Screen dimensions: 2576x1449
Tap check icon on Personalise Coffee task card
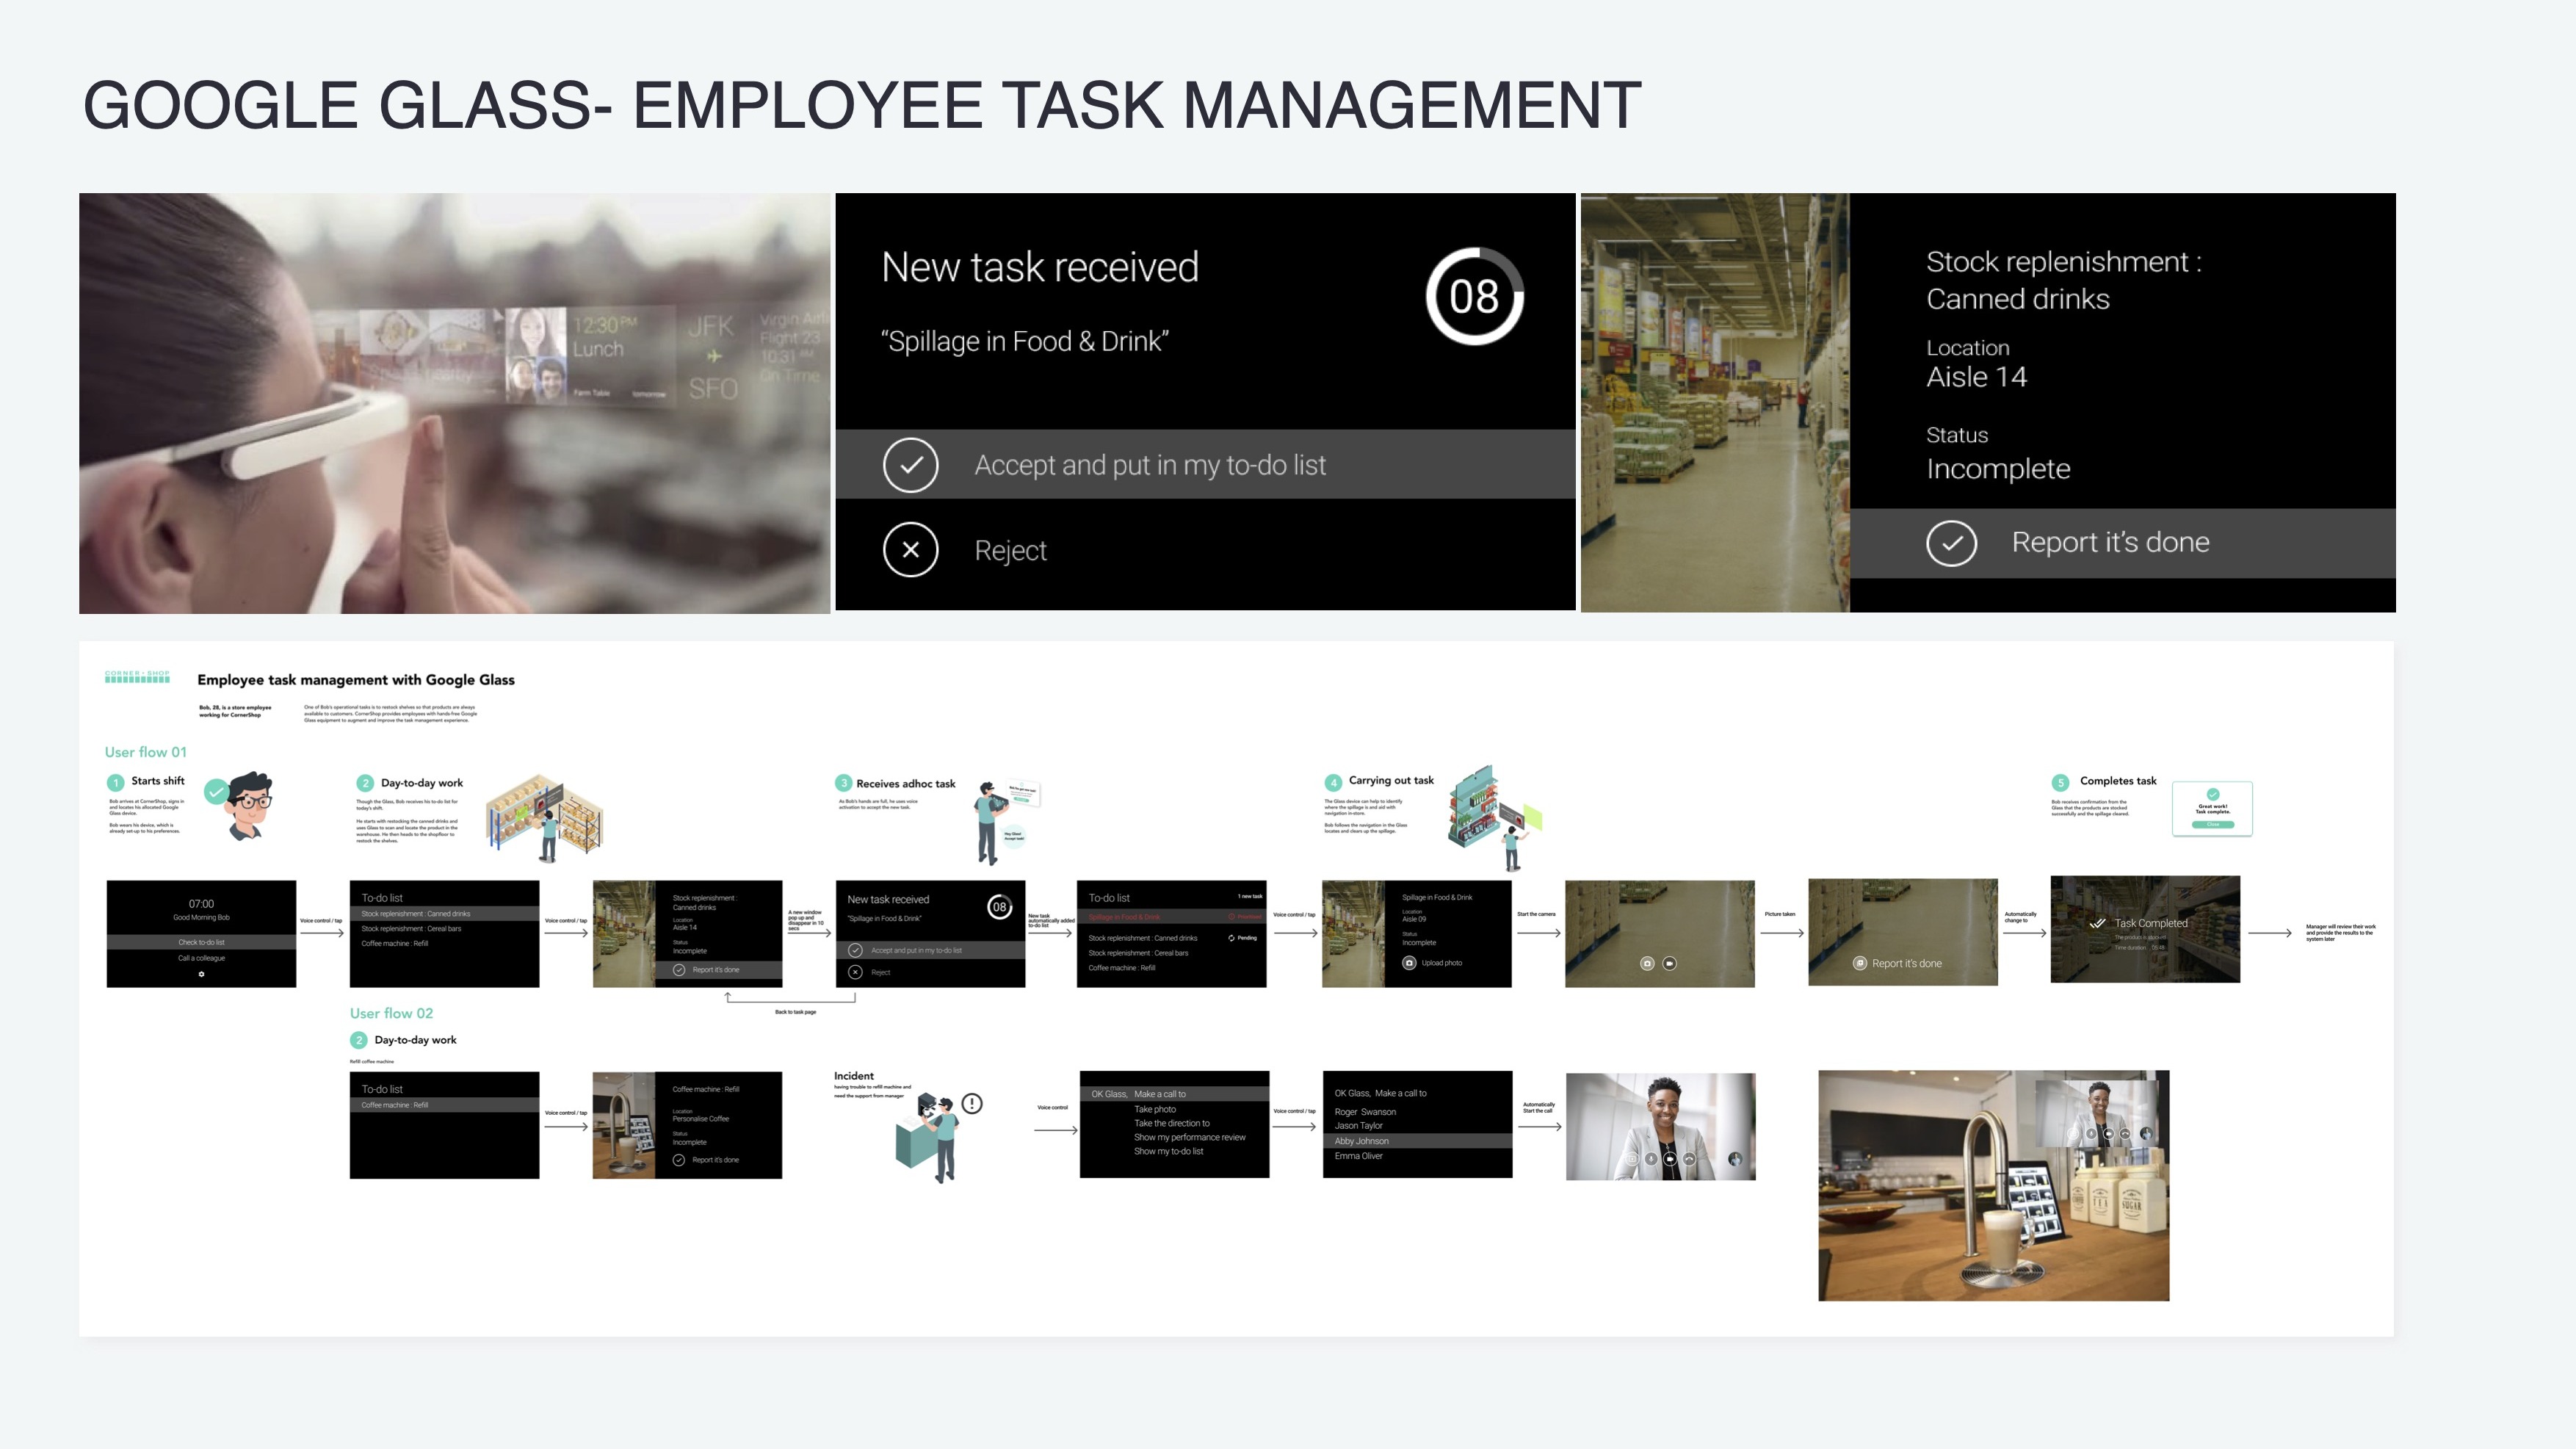point(679,1160)
